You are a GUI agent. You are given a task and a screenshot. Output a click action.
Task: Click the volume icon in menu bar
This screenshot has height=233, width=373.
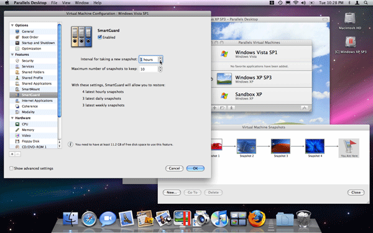coord(303,3)
